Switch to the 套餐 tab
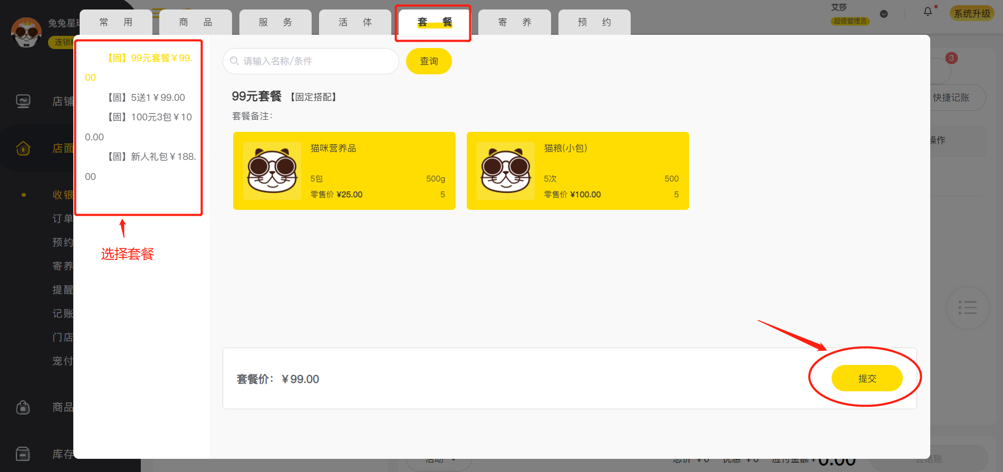Image resolution: width=1003 pixels, height=472 pixels. coord(435,22)
